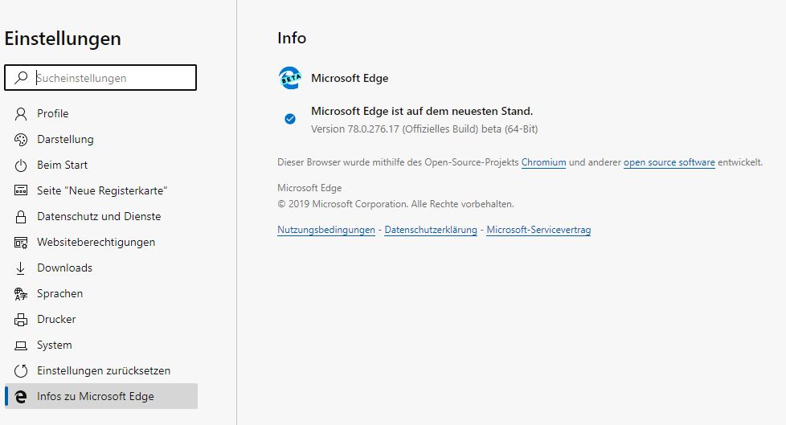This screenshot has height=425, width=786.
Task: Open Seite "Neue Registerkarte" settings
Action: pyautogui.click(x=101, y=190)
